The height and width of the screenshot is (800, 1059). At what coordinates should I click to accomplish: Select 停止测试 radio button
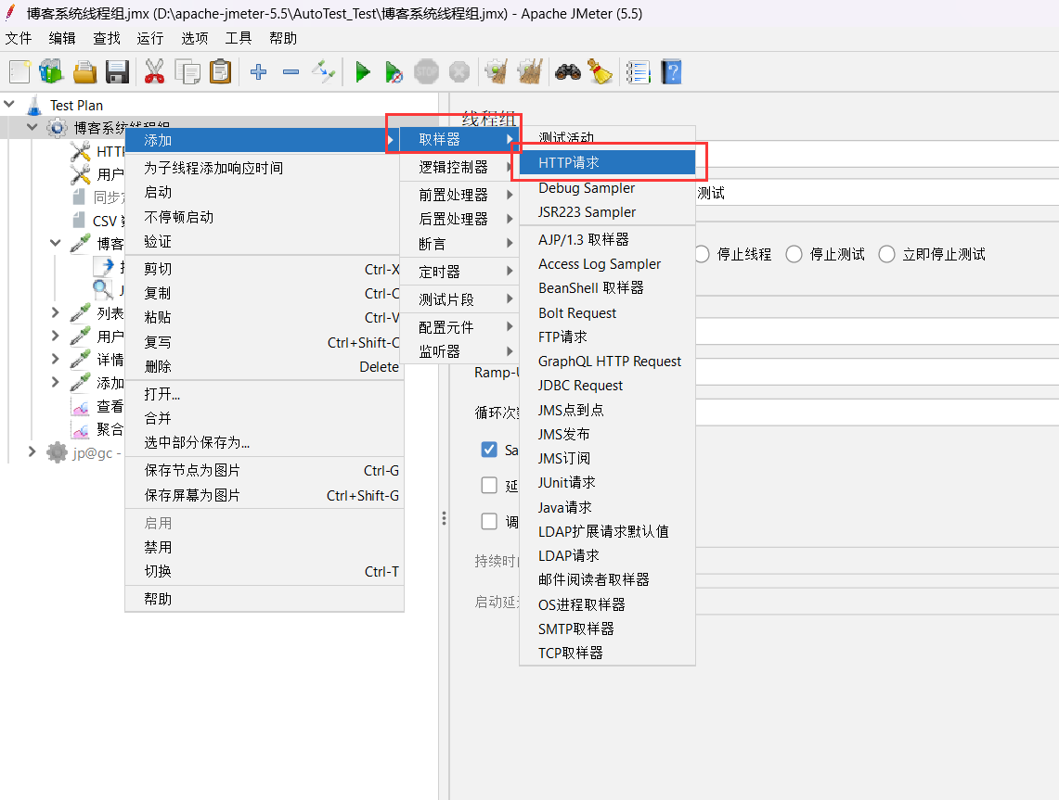794,254
